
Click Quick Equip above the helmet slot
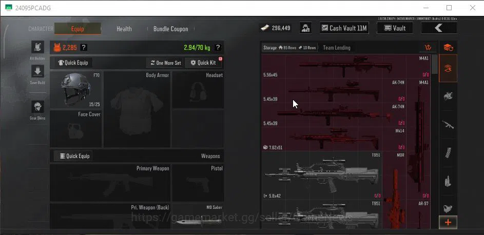73,63
